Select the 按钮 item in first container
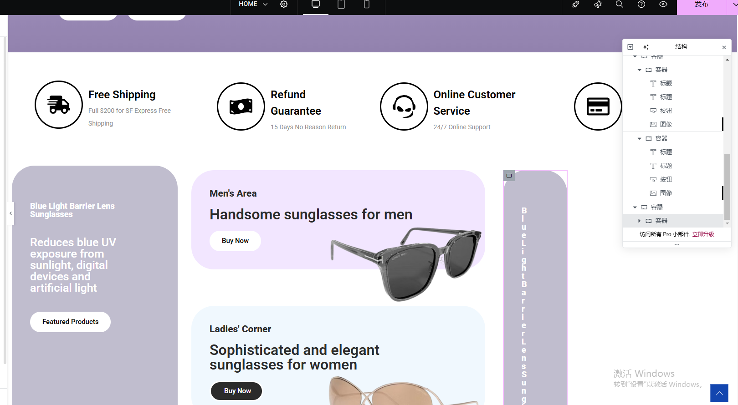 (666, 111)
